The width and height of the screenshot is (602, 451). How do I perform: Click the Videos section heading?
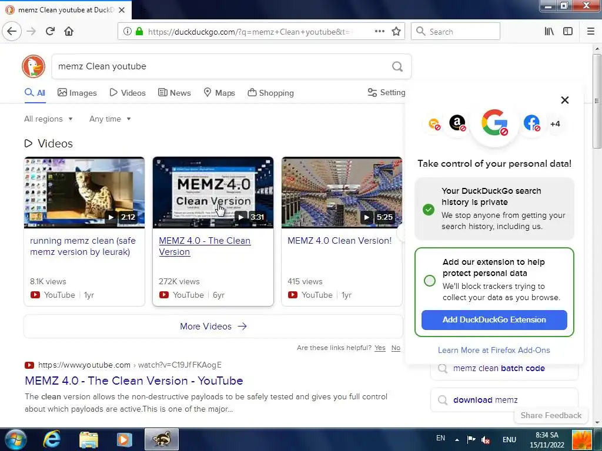(x=48, y=143)
